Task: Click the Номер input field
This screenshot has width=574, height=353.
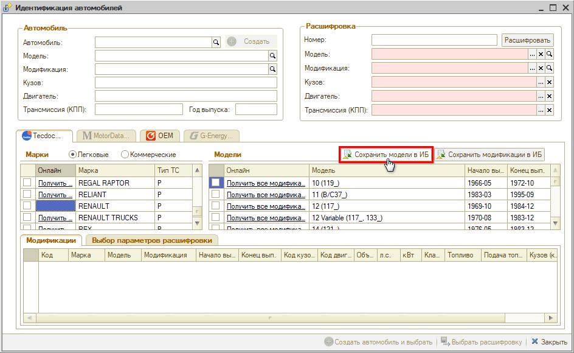Action: [435, 40]
